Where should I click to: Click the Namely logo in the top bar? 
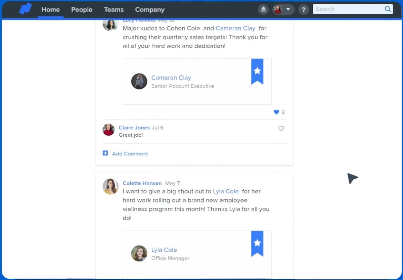tap(25, 9)
